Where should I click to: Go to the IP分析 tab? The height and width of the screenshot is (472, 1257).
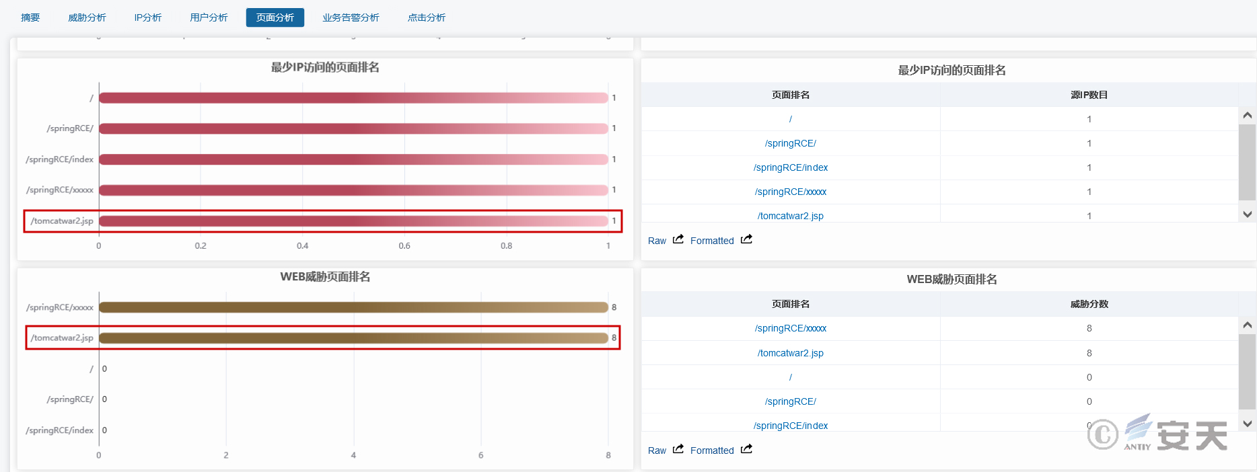tap(147, 17)
